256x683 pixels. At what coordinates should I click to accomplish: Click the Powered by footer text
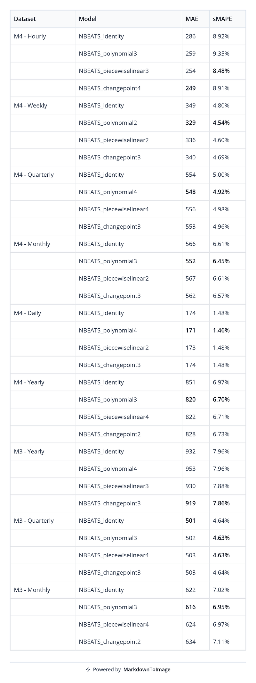(x=107, y=670)
